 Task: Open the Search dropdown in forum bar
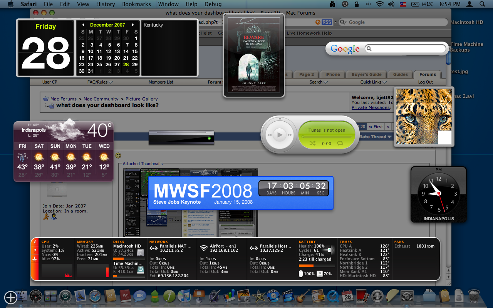point(319,82)
